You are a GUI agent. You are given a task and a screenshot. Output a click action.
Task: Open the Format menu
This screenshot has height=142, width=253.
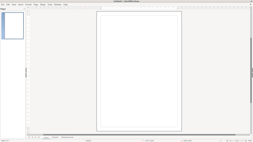pyautogui.click(x=28, y=4)
